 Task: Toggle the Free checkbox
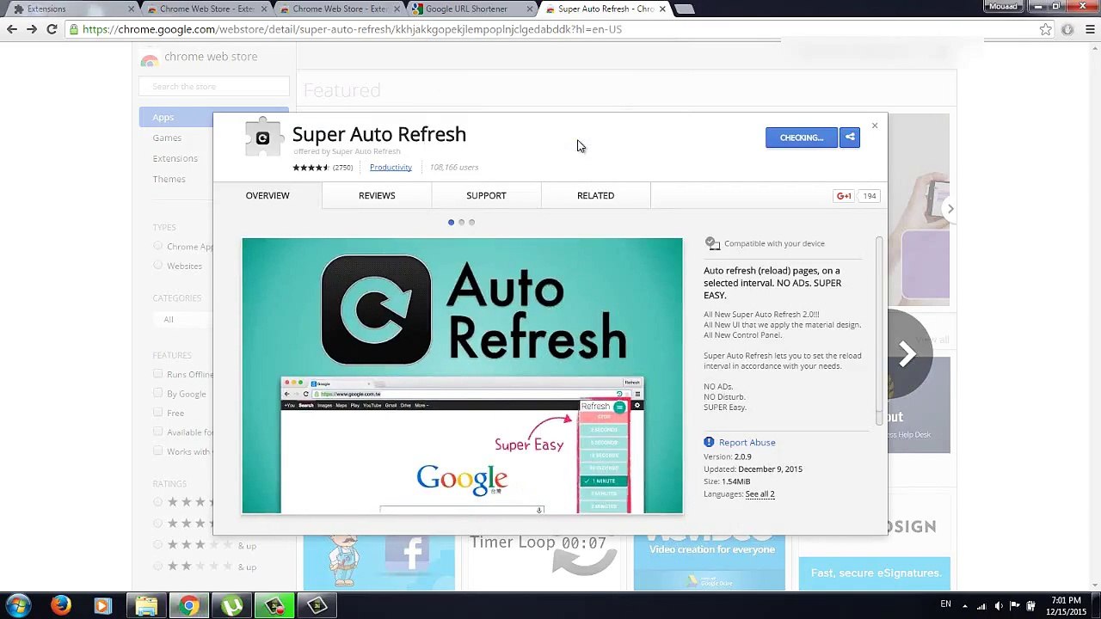(157, 413)
